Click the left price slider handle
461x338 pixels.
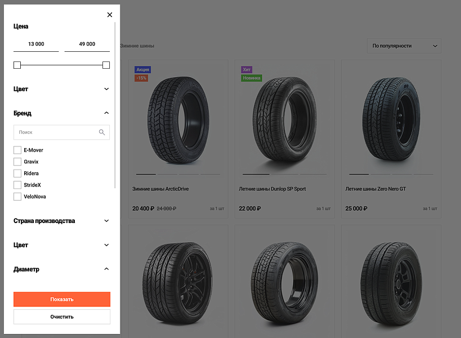pos(17,65)
